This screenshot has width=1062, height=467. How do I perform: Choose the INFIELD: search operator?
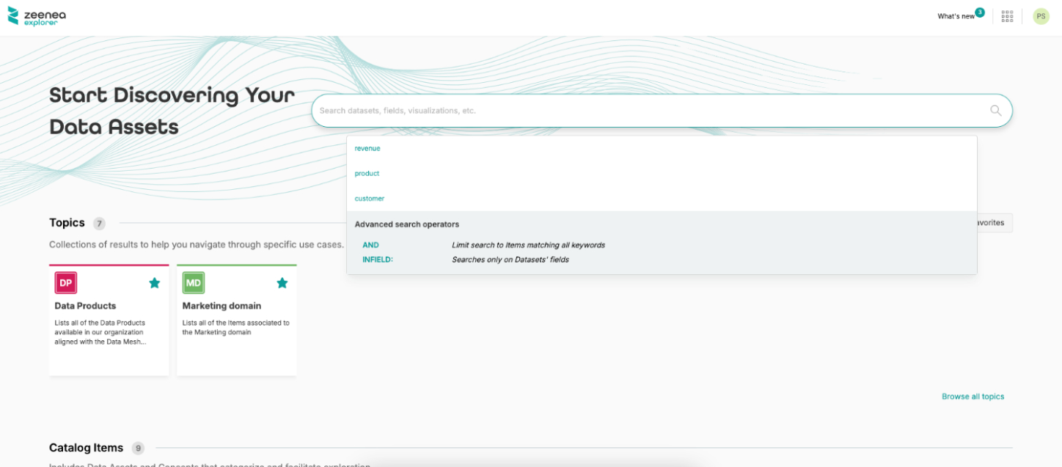point(378,260)
